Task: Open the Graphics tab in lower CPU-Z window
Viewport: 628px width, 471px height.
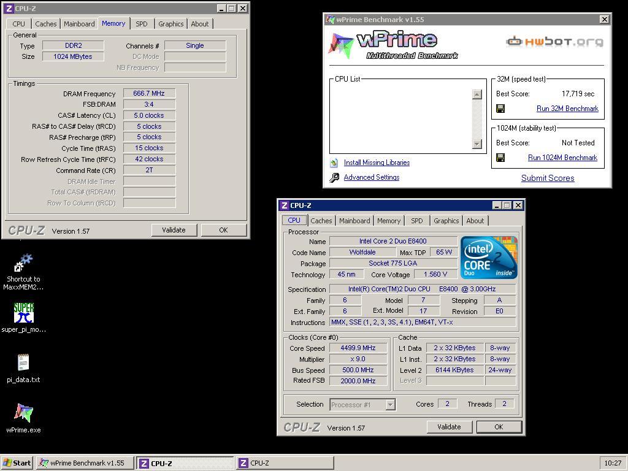Action: 446,221
